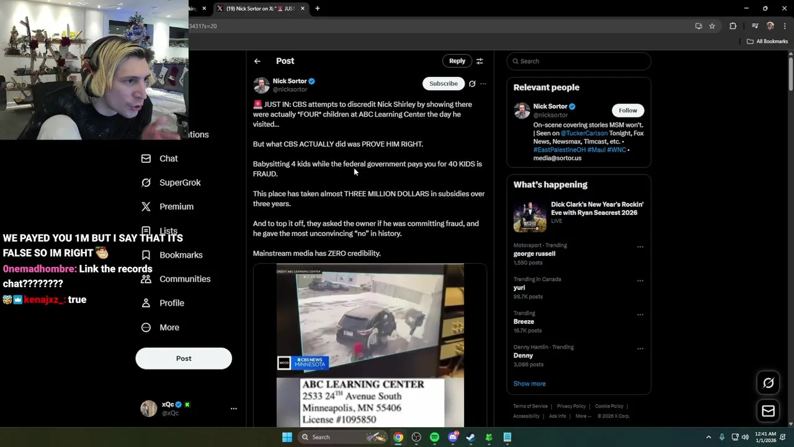
Task: Open the Privacy Policy footer link
Action: pos(571,406)
